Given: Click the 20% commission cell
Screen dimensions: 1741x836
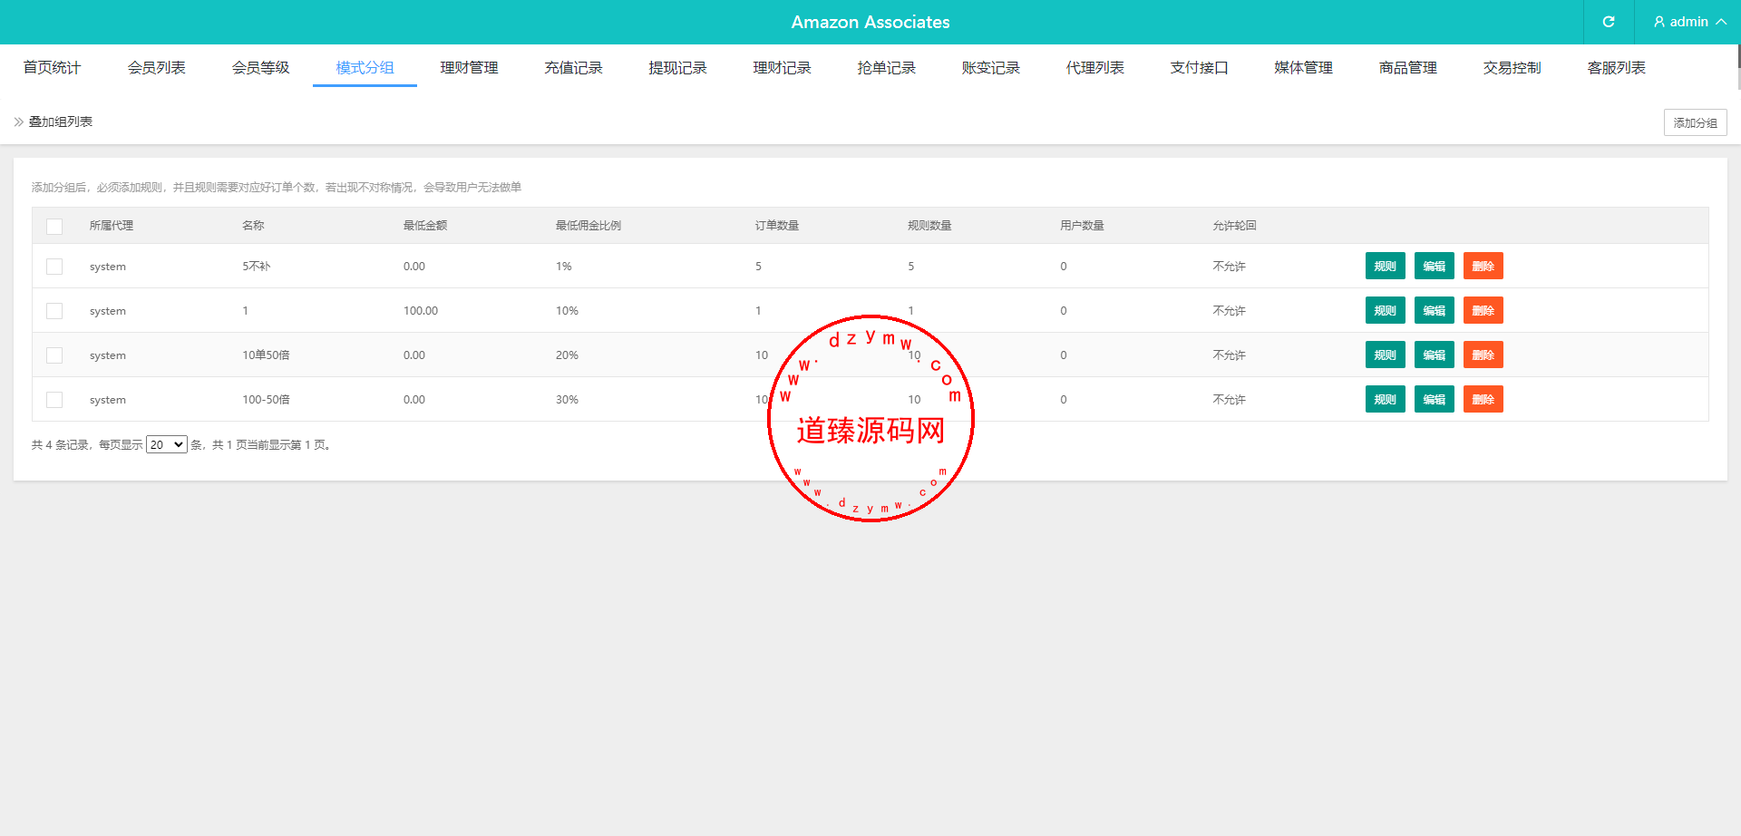Looking at the screenshot, I should (567, 355).
